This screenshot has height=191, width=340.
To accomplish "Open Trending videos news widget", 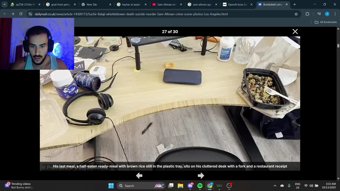I will tap(19, 186).
